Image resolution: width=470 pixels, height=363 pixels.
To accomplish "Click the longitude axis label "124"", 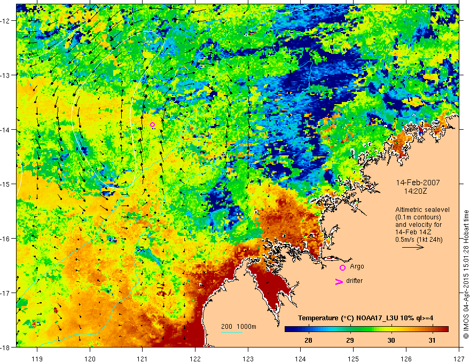I will click(301, 359).
